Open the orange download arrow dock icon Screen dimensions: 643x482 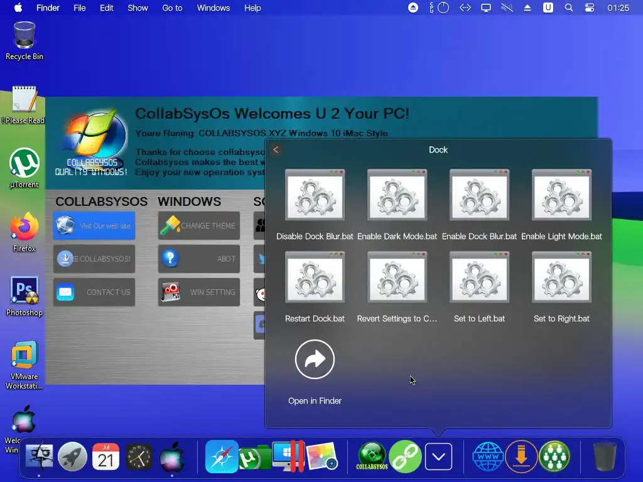[521, 456]
